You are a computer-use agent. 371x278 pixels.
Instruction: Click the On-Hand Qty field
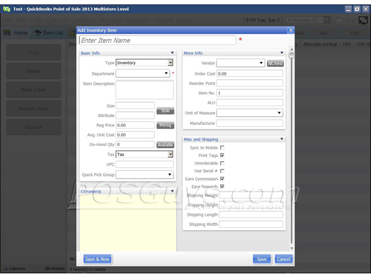click(x=135, y=145)
